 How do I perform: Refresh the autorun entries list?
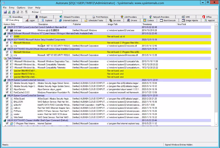(9, 12)
